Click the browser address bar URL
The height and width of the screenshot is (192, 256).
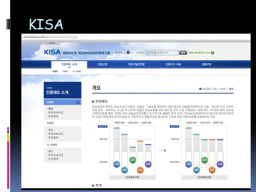(50, 37)
